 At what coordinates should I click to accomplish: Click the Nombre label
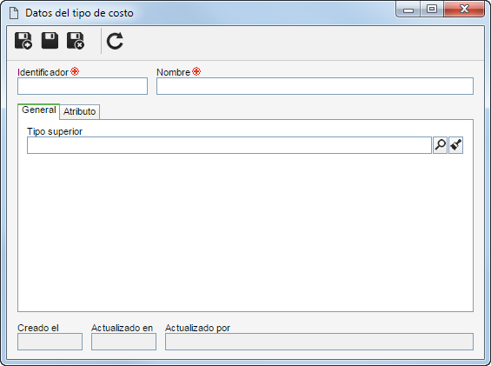[x=173, y=72]
